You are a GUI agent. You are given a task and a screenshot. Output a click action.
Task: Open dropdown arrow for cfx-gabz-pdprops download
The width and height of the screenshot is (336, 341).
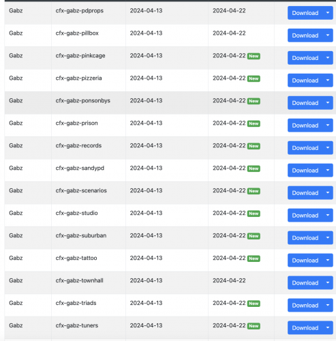click(x=328, y=13)
